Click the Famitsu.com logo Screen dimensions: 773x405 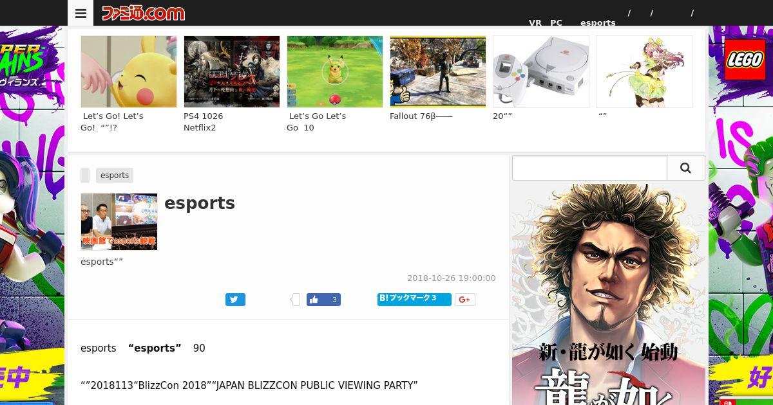[x=143, y=13]
